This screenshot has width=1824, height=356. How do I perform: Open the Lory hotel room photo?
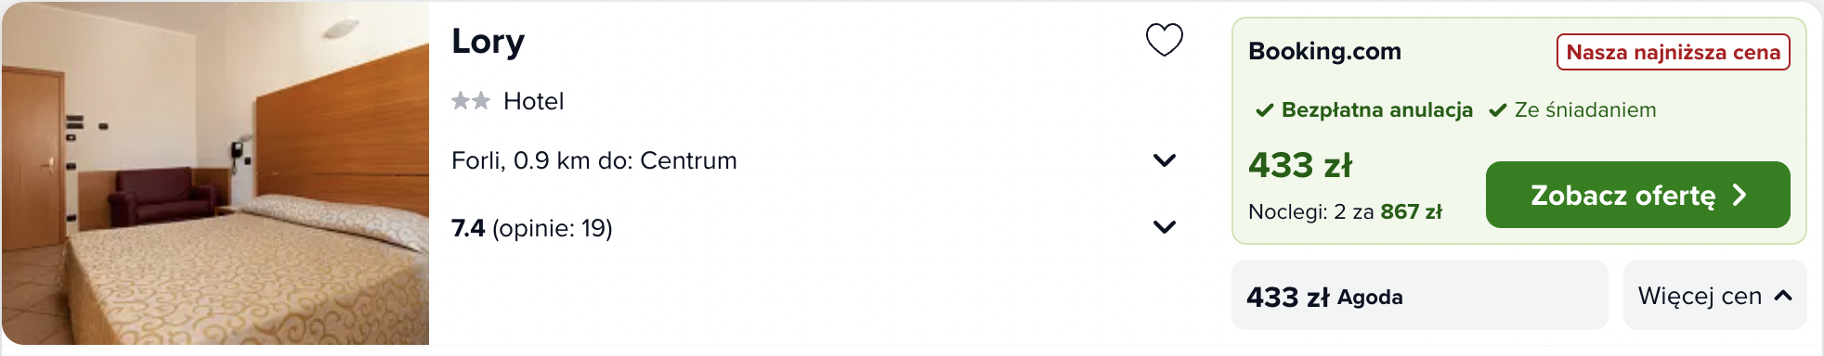click(215, 173)
